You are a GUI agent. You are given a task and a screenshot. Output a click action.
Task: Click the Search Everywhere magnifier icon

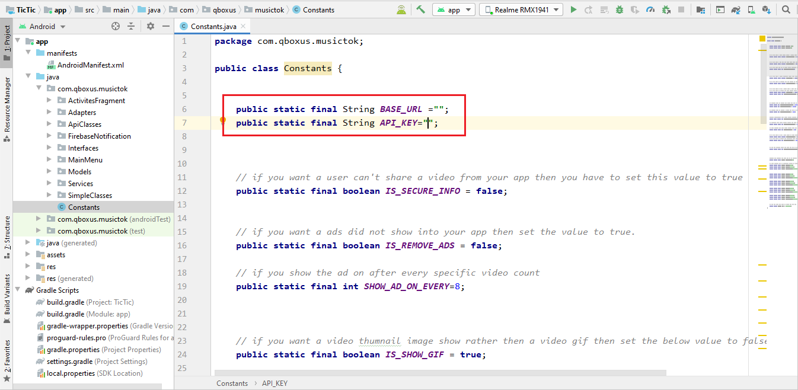[x=786, y=9]
